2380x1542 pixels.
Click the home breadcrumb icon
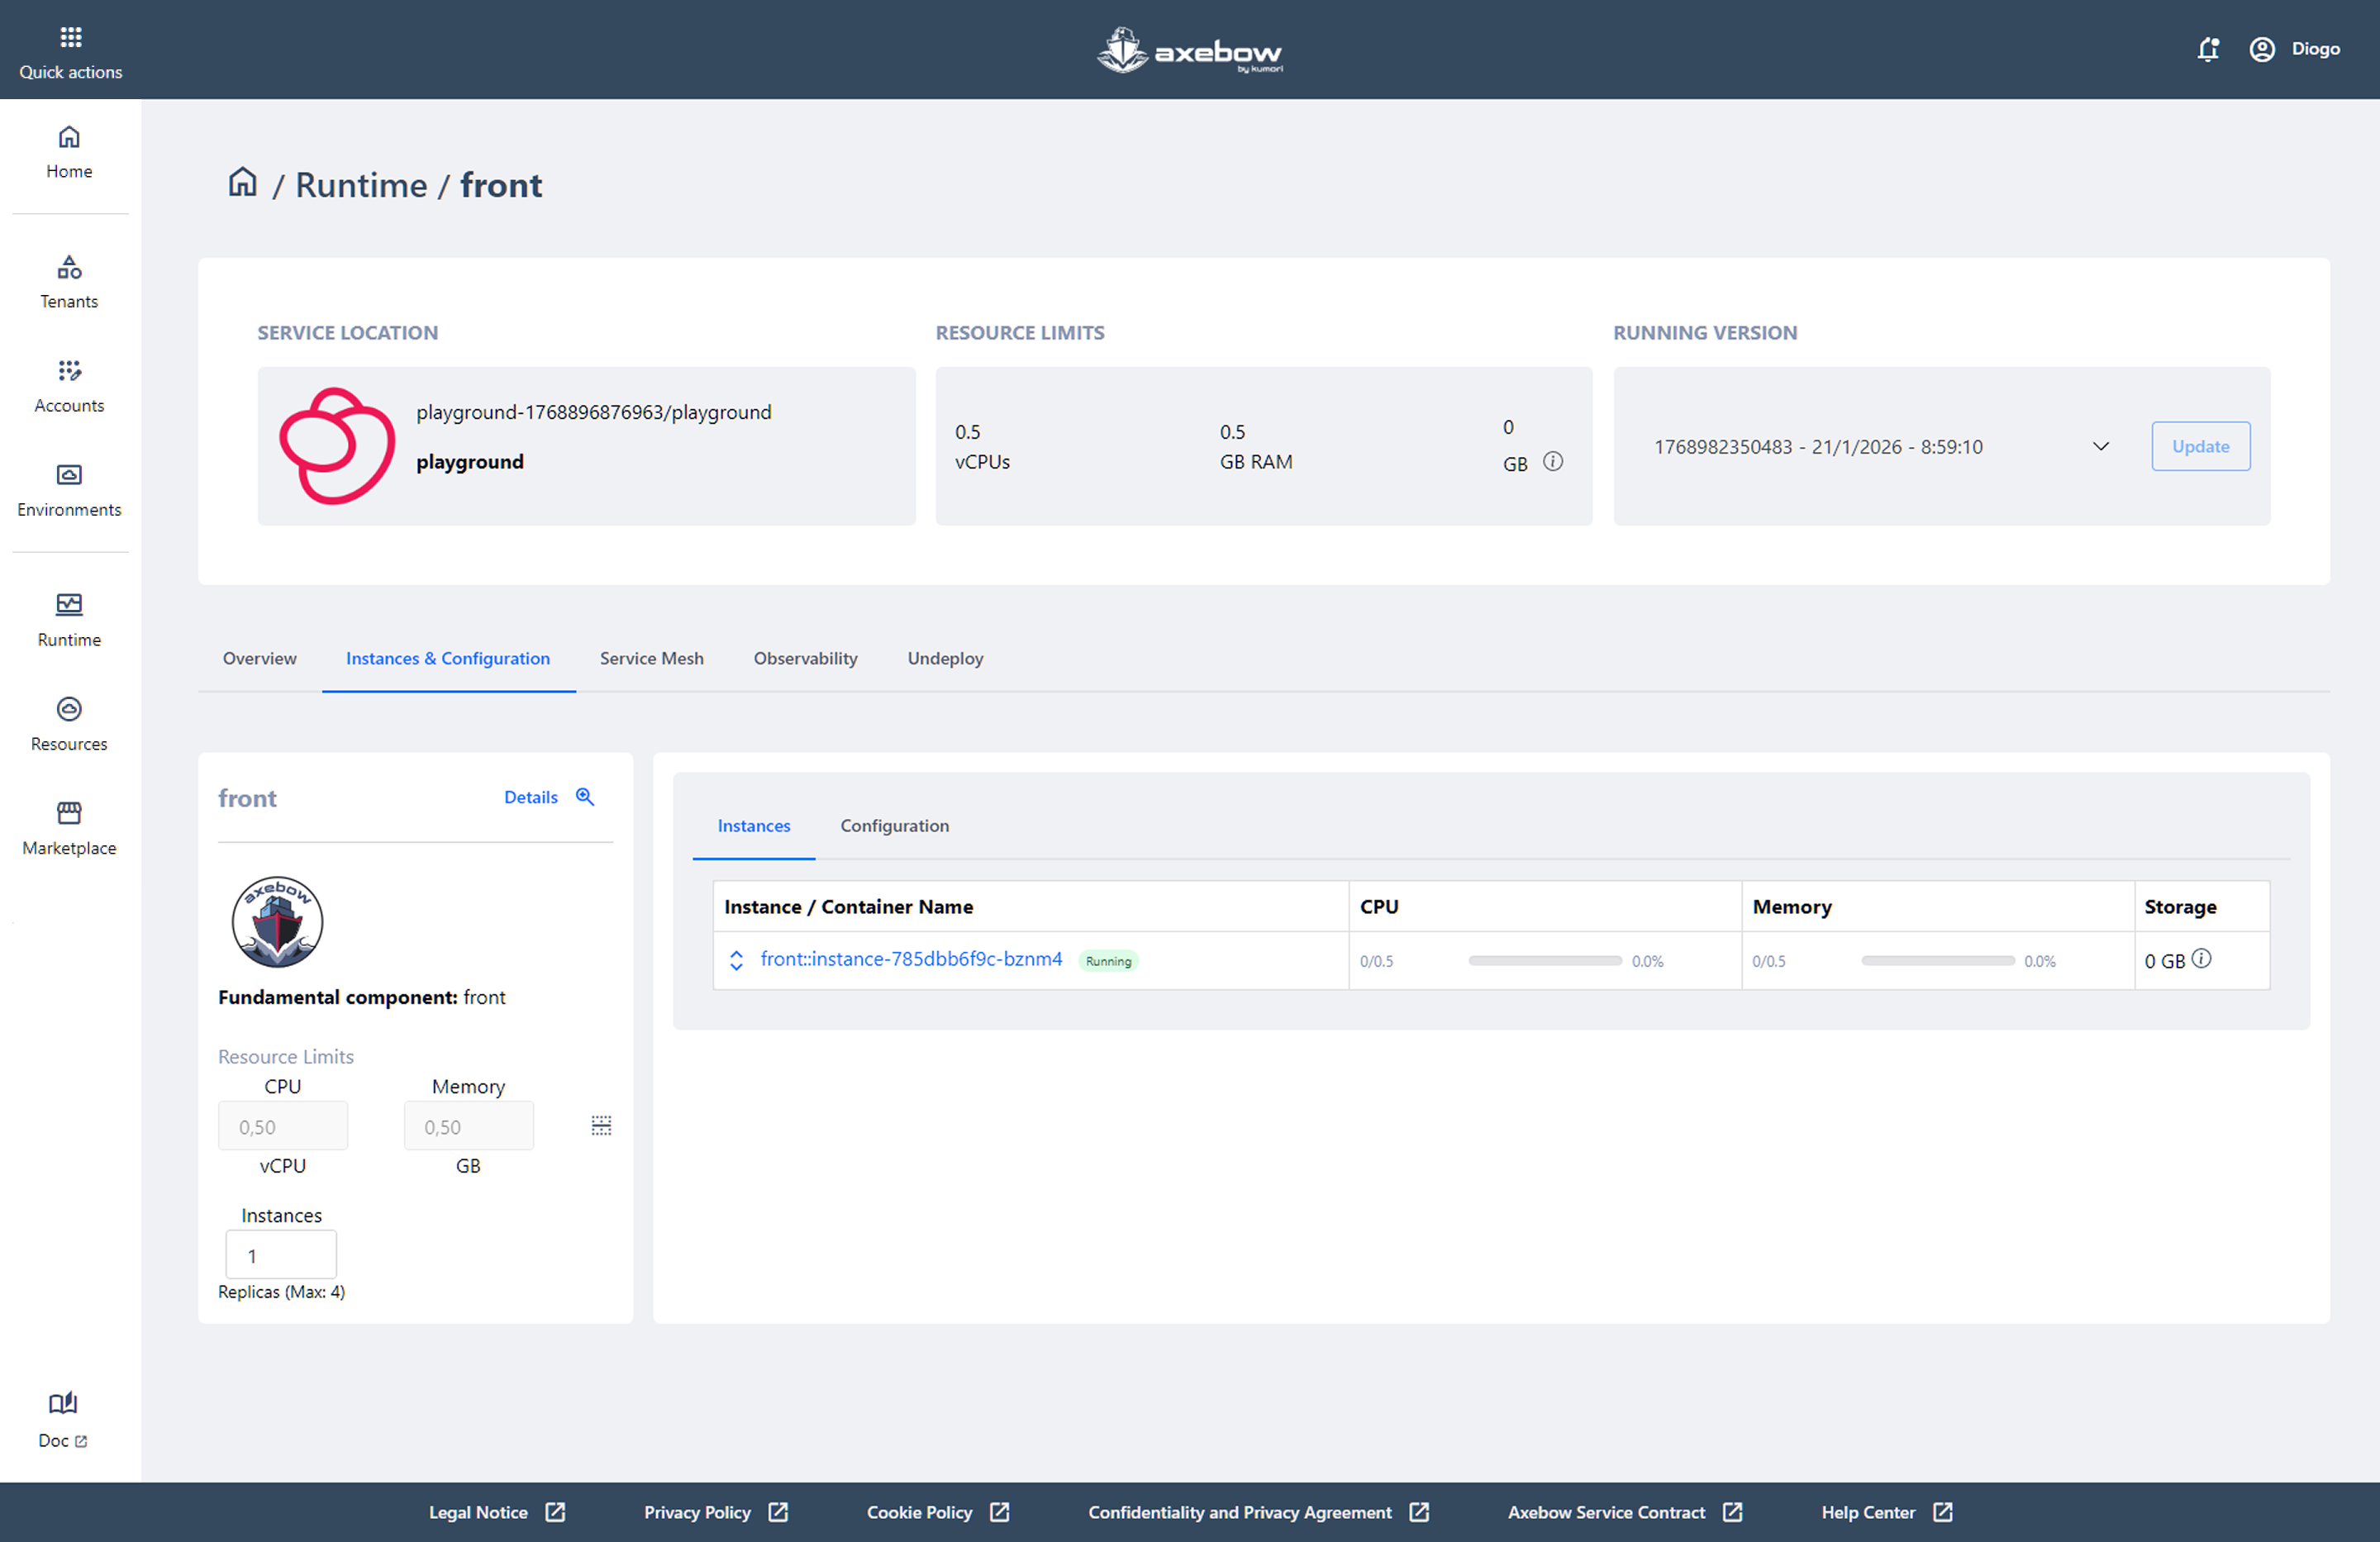tap(242, 183)
